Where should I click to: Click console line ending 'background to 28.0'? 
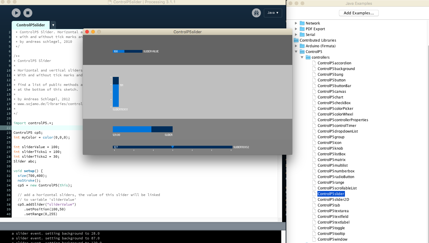[x=56, y=233]
